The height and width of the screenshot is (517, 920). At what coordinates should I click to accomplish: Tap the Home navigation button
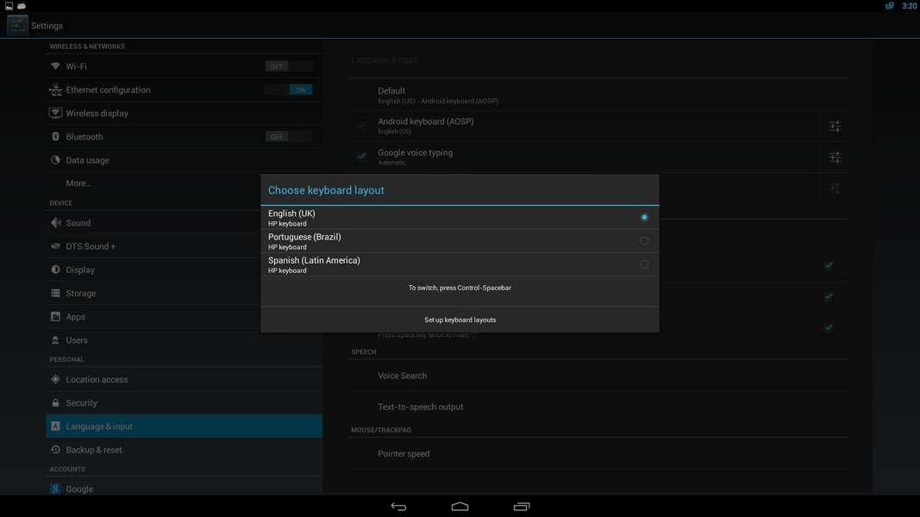point(460,507)
